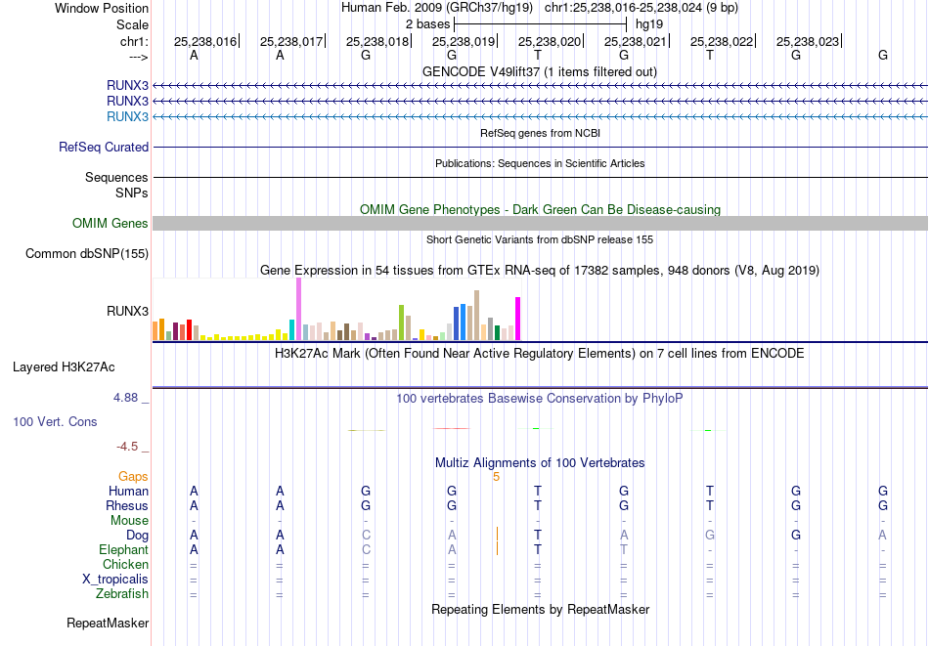Screen dimensions: 929x646
Task: Click the 4.88 PhyloP upper limit value
Action: click(125, 398)
